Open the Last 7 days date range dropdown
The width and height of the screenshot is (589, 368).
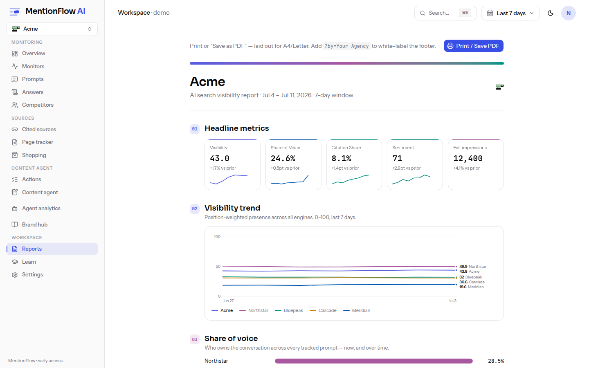pyautogui.click(x=510, y=13)
